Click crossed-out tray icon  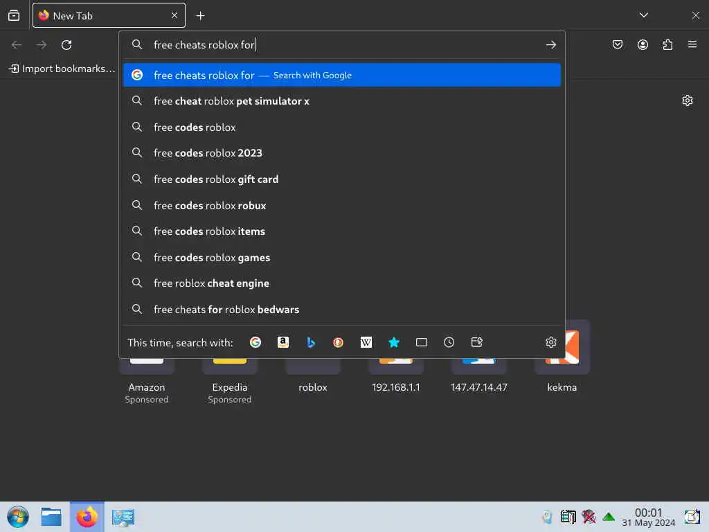click(589, 517)
